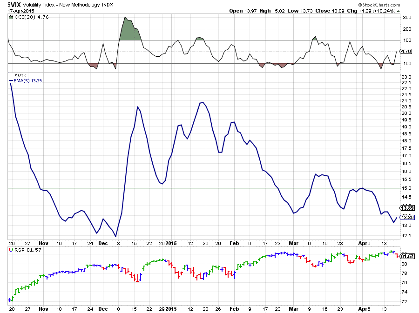This screenshot has height=313, width=419.
Task: Click the 76 label on RSP axis
Action: (404, 283)
